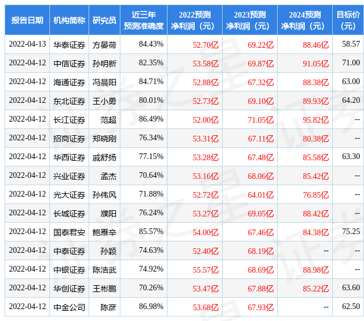The image size is (364, 321).
Task: Click target price 63.30
Action: tap(351, 157)
